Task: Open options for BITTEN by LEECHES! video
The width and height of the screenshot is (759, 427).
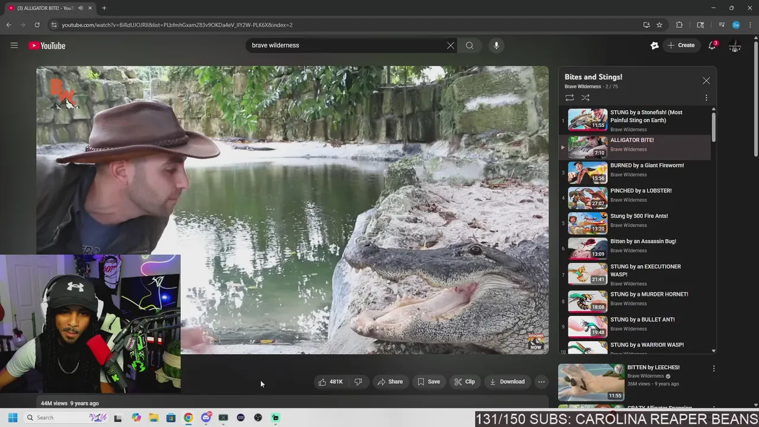Action: pos(714,368)
